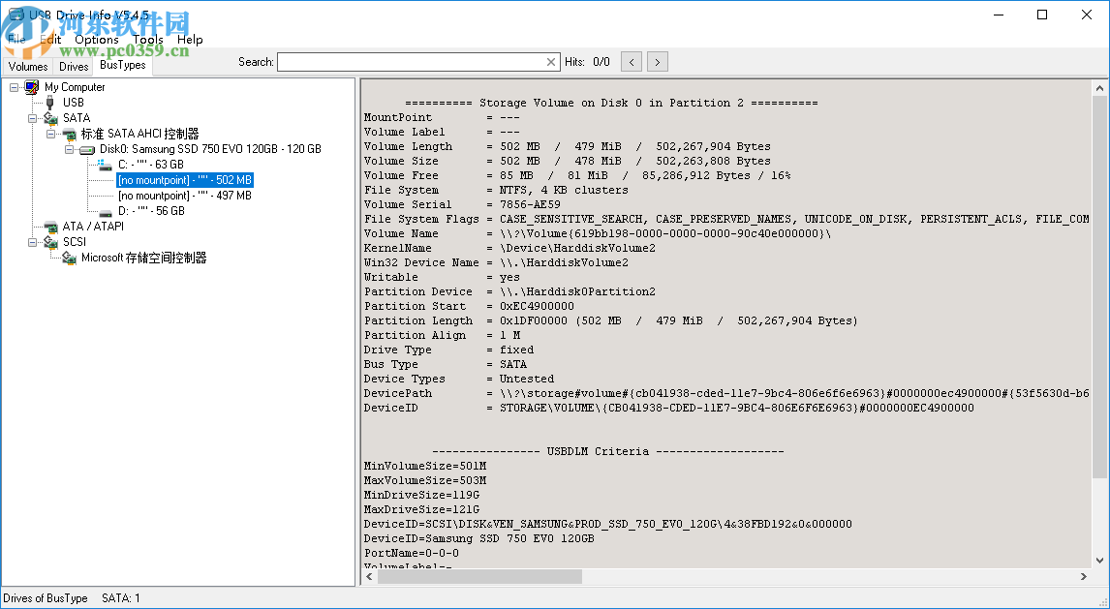1110x609 pixels.
Task: Select the USB tree item label
Action: pyautogui.click(x=74, y=103)
